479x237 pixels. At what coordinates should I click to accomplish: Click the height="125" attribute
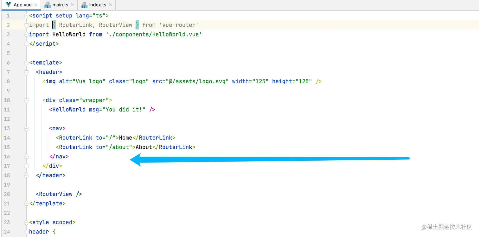(x=292, y=81)
